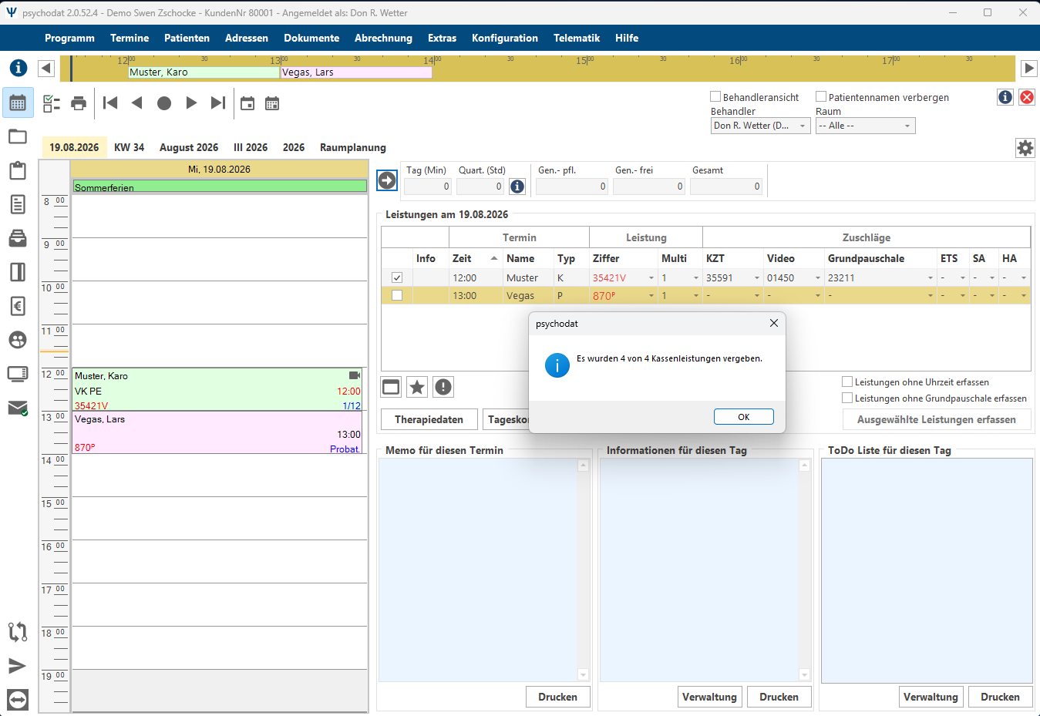Click the book icon in the left sidebar
The image size is (1040, 716).
[18, 272]
